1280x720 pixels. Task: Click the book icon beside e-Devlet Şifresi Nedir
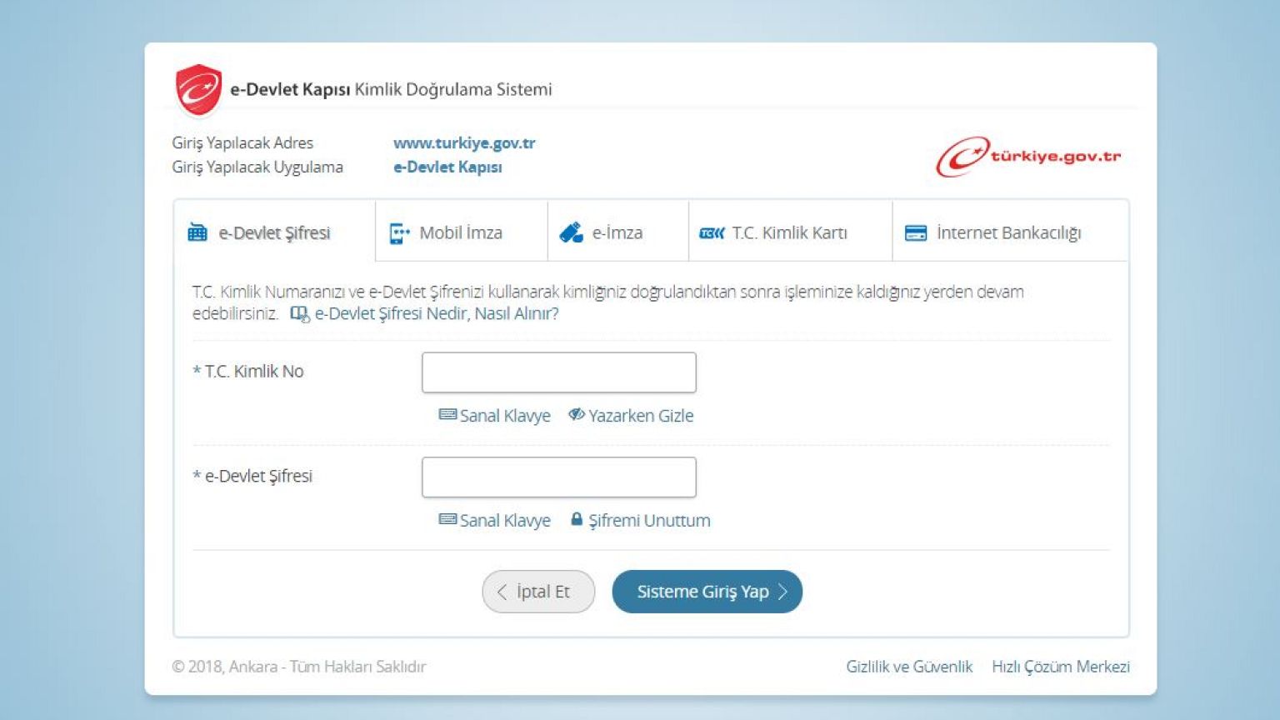tap(299, 314)
